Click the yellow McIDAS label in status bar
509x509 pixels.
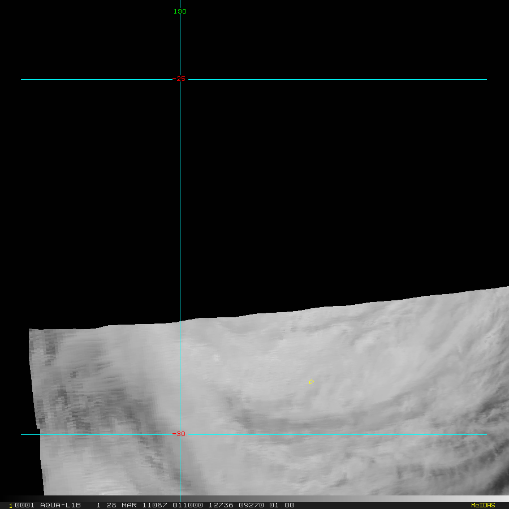(482, 505)
